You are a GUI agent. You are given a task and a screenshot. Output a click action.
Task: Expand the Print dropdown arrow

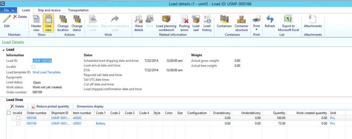[256, 29]
